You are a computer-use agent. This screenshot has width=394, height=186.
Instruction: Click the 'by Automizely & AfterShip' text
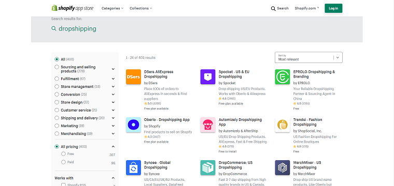tap(238, 131)
